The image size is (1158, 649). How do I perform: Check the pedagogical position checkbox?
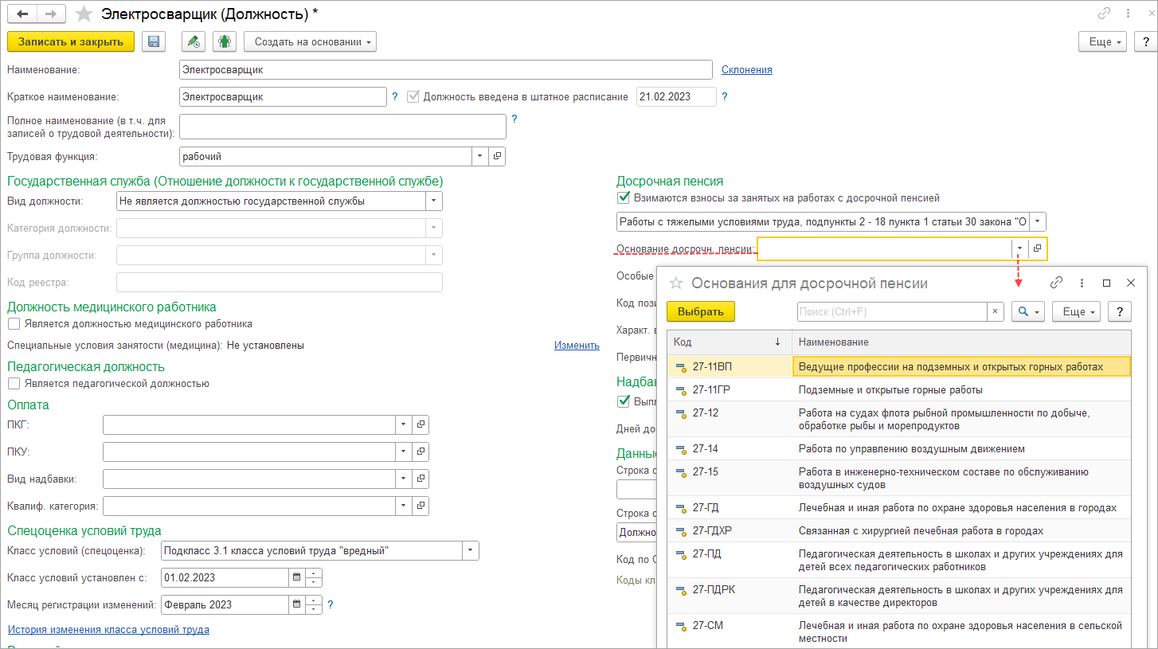14,384
